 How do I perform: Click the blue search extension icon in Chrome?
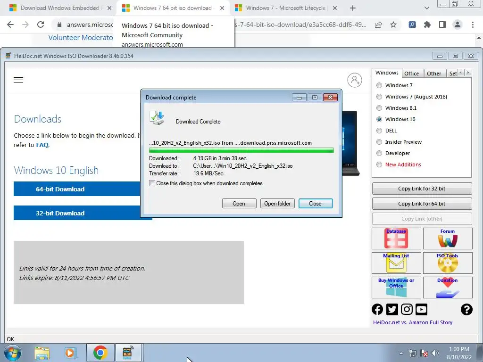click(x=412, y=25)
